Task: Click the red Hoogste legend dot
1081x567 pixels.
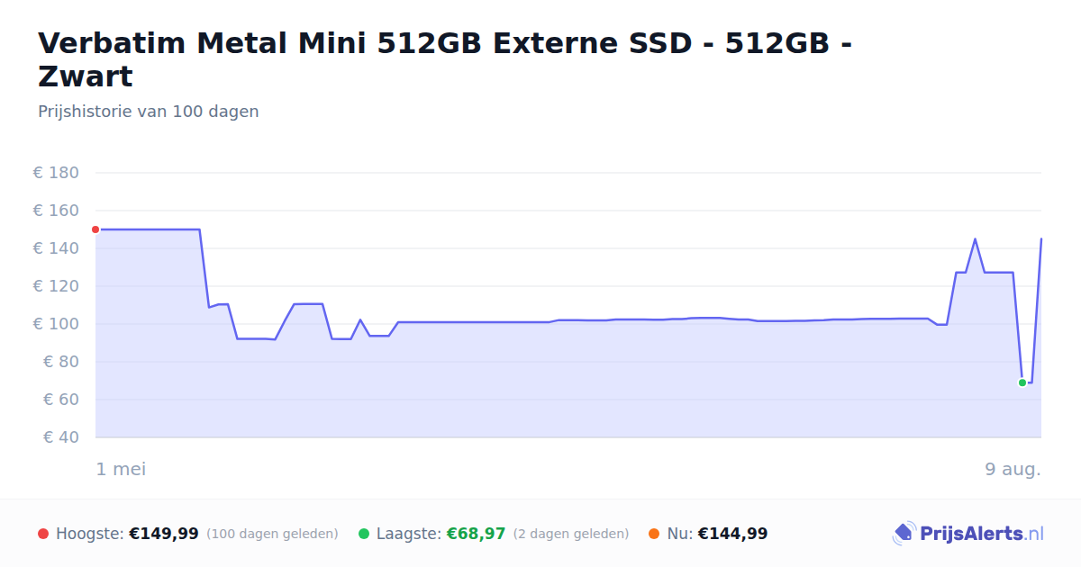Action: (43, 534)
